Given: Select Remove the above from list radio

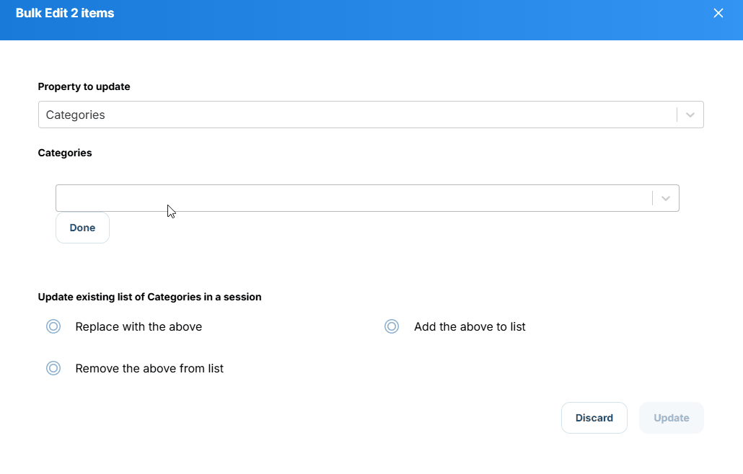Looking at the screenshot, I should (53, 368).
